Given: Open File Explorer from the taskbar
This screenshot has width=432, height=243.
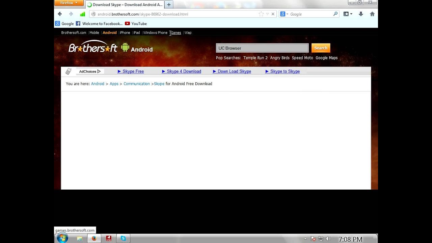Looking at the screenshot, I should click(80, 238).
